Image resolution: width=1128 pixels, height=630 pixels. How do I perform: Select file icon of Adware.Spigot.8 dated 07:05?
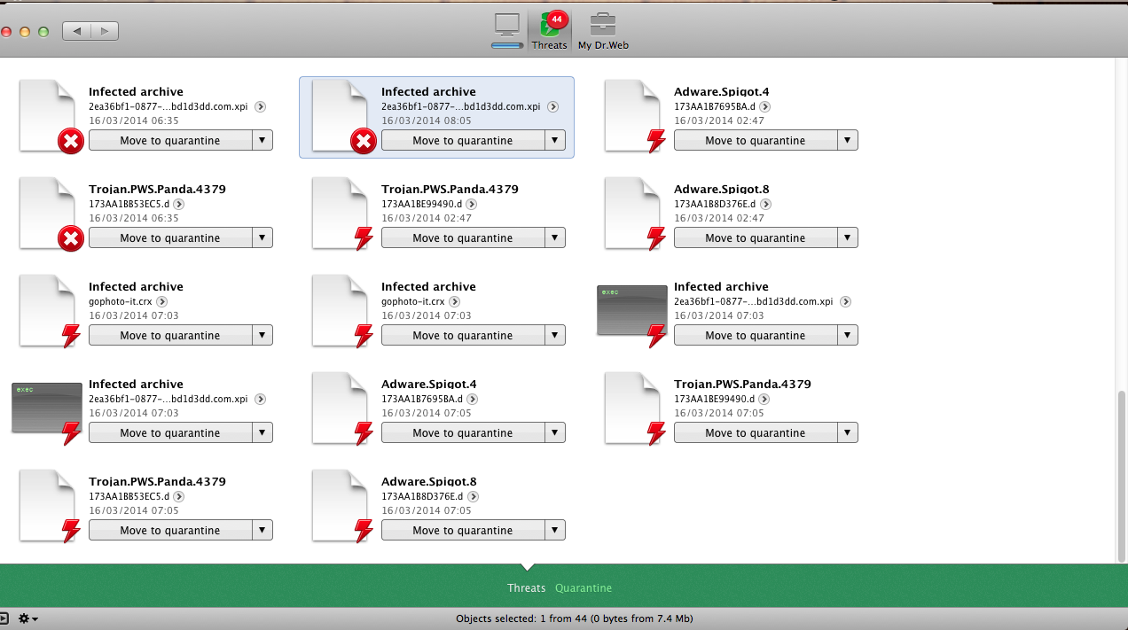pyautogui.click(x=341, y=506)
